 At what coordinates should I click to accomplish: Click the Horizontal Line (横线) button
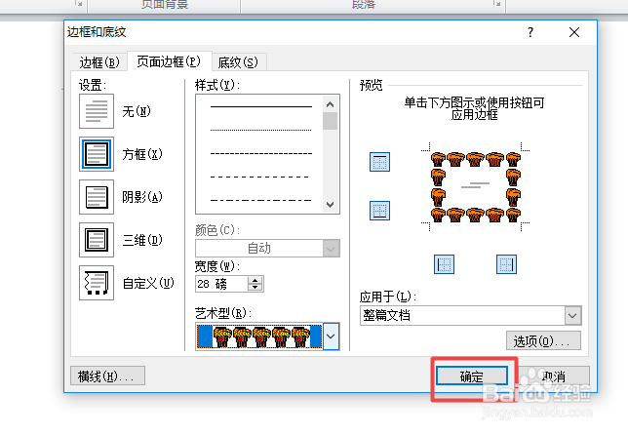[x=107, y=376]
